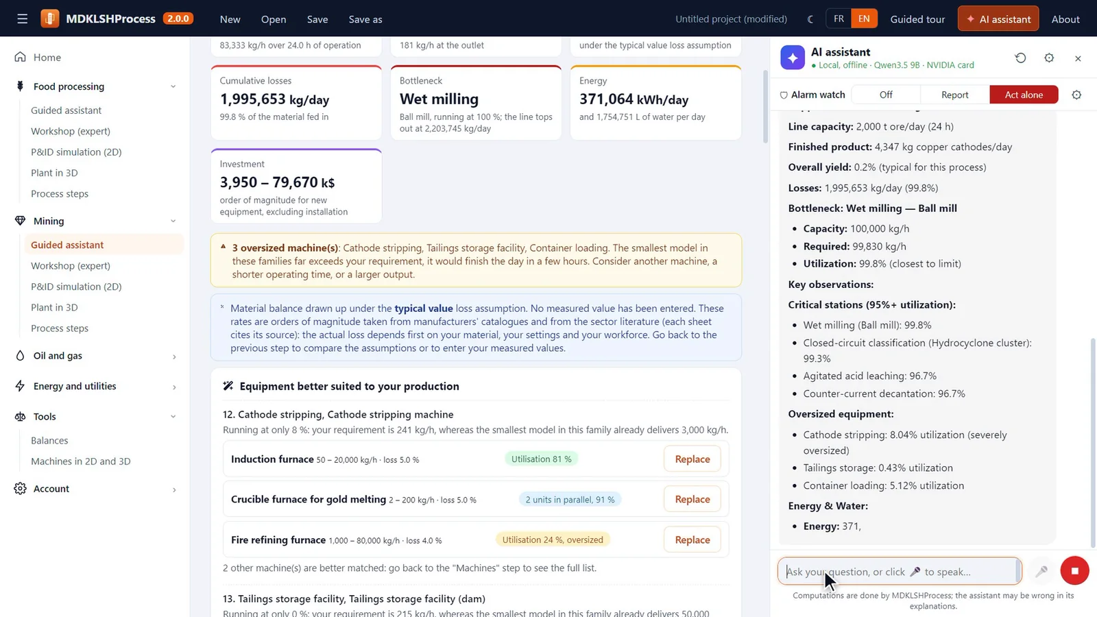Viewport: 1097px width, 617px height.
Task: Open Plant in 3D under Mining
Action: pos(54,307)
